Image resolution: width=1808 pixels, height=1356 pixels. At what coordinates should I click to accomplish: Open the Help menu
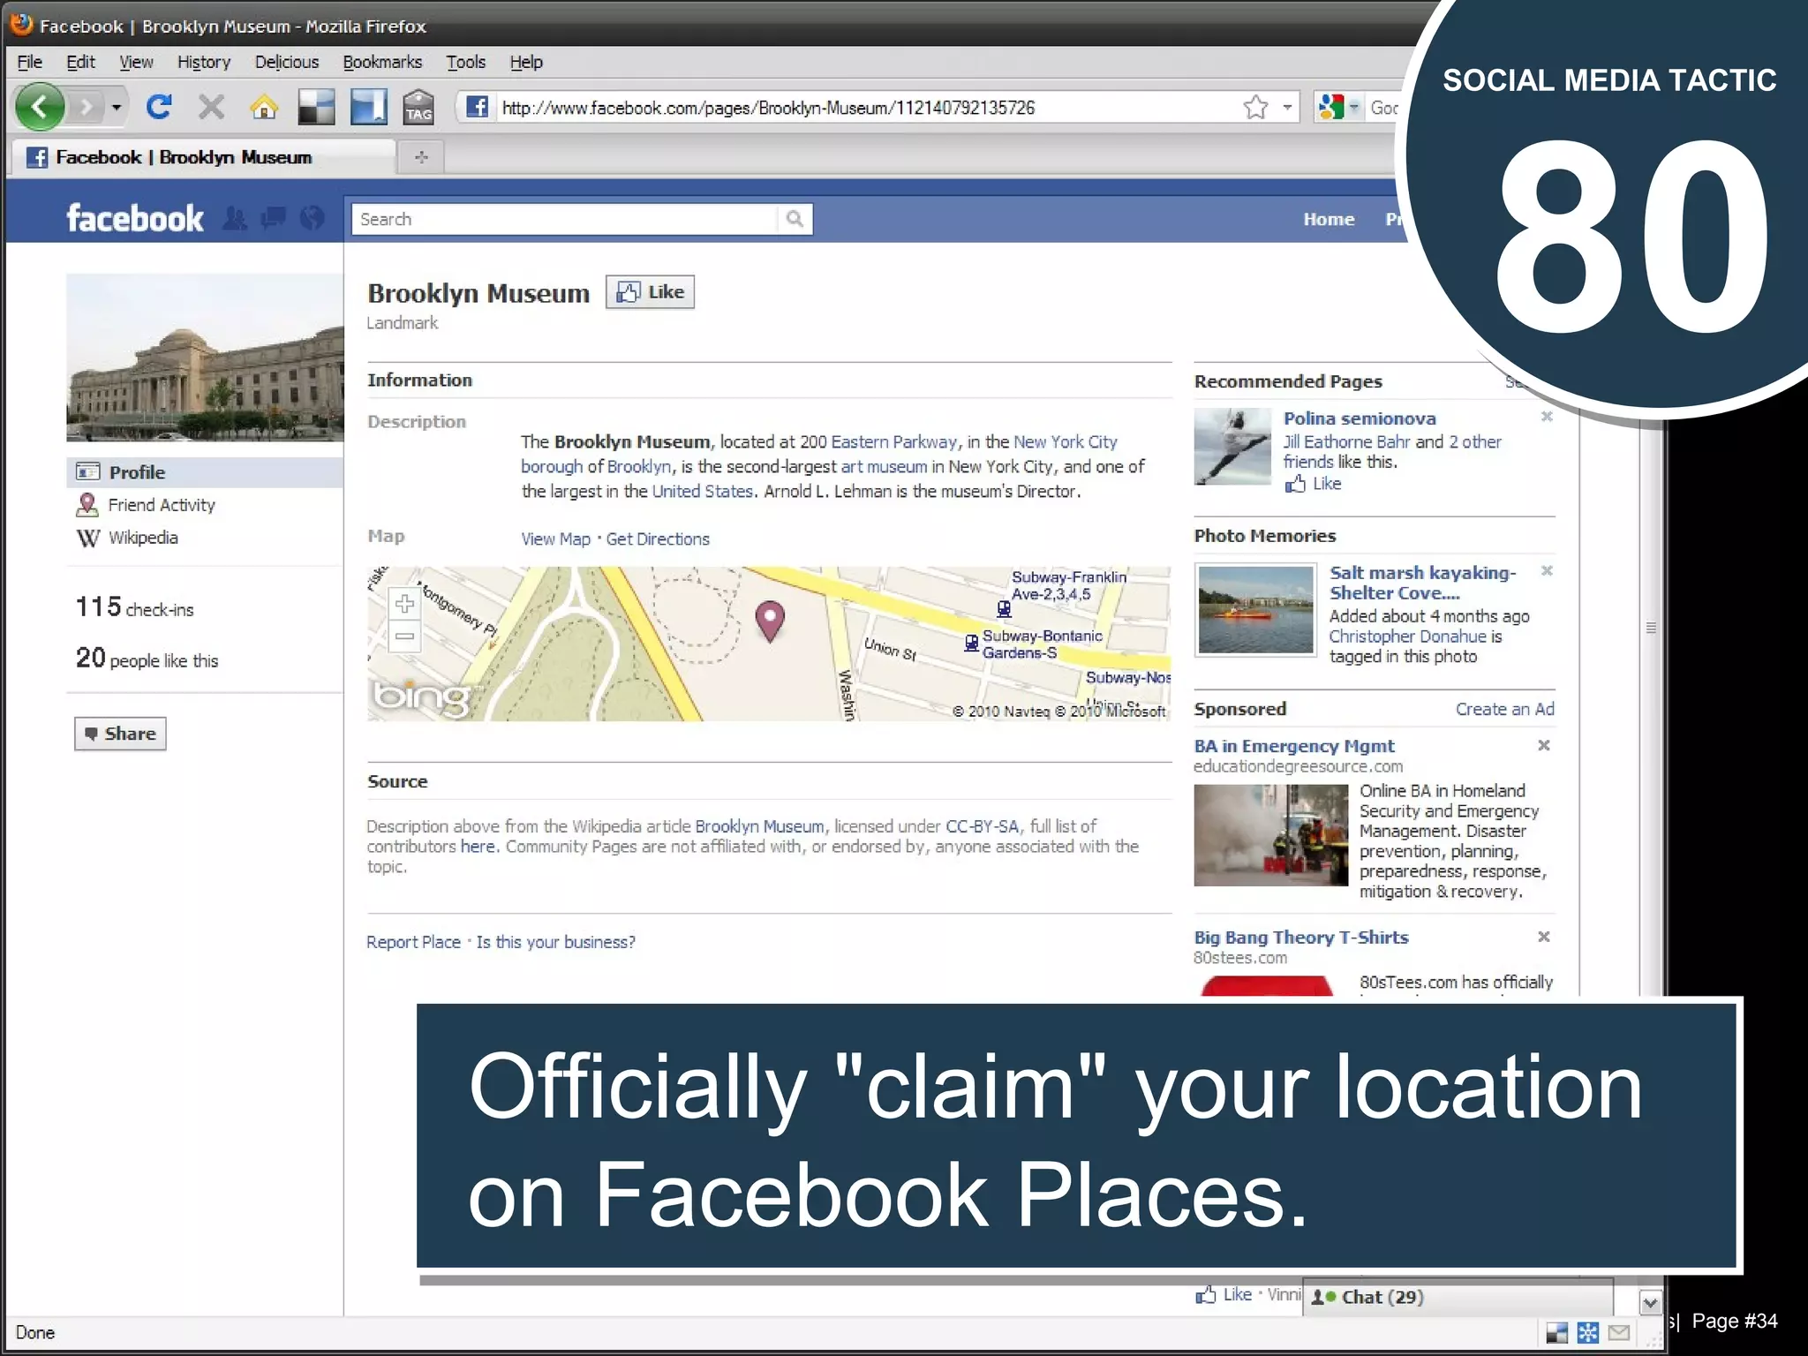click(x=525, y=62)
